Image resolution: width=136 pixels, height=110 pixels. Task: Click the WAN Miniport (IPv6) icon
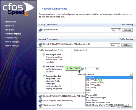[40, 106]
